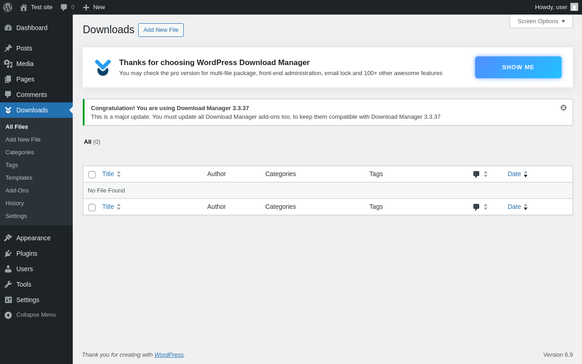Click the user avatar next to Howdy
The image size is (582, 364).
[x=574, y=7]
